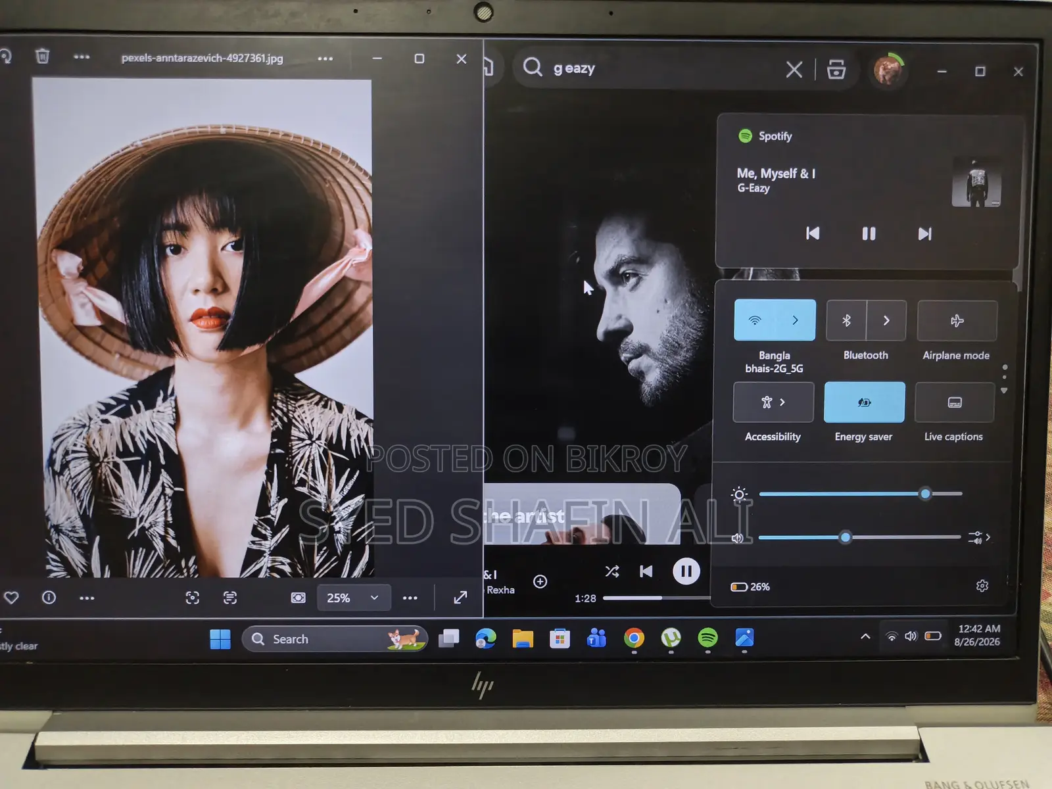Click the Spotify label in media flyout
Screen dimensions: 1052x789
(x=775, y=136)
